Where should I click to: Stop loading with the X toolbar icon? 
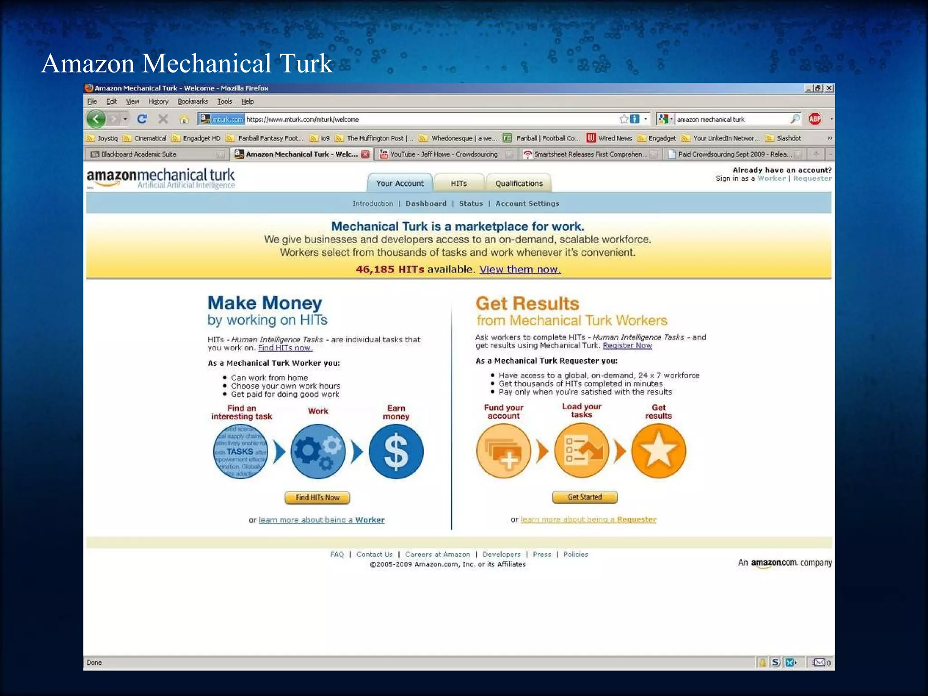[x=163, y=119]
